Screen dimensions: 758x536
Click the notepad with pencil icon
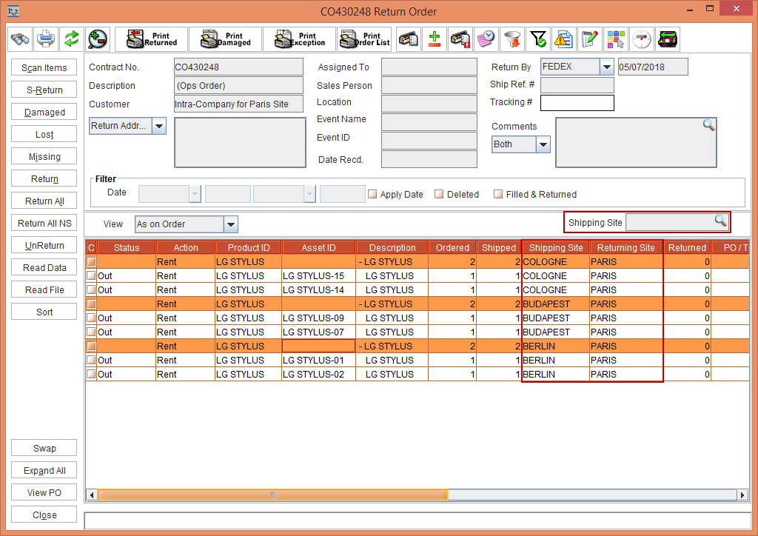589,39
